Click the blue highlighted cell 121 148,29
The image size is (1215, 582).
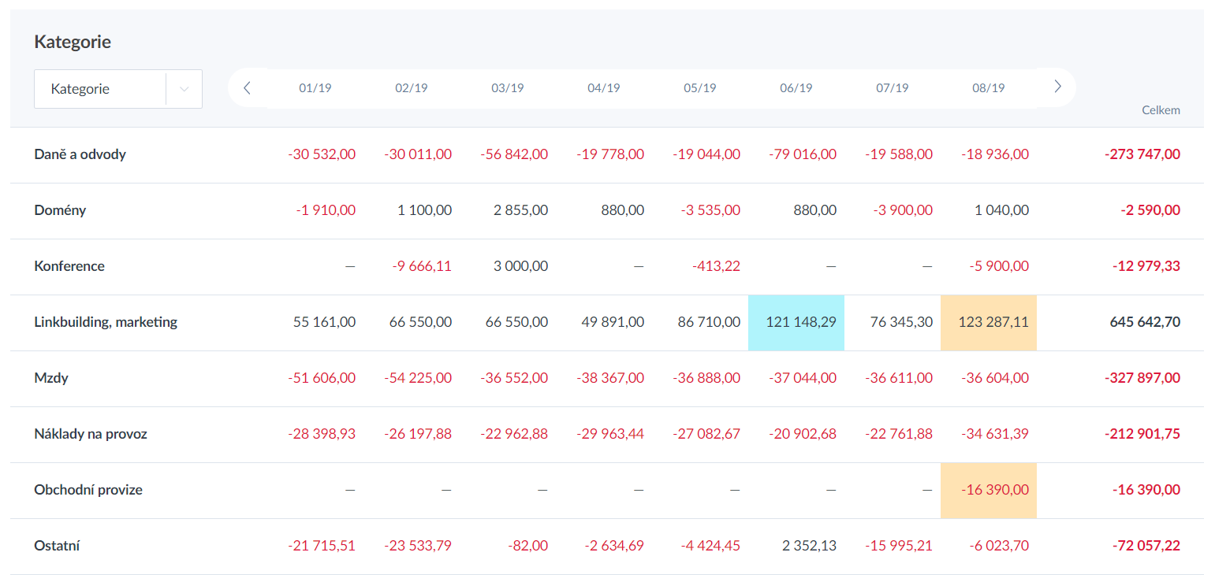coord(796,322)
